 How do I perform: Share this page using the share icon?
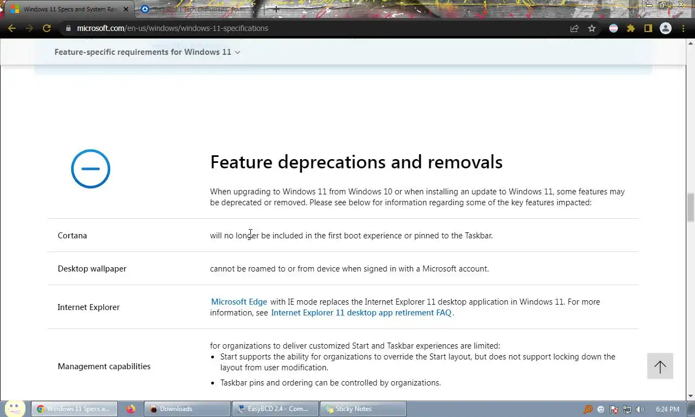point(574,28)
